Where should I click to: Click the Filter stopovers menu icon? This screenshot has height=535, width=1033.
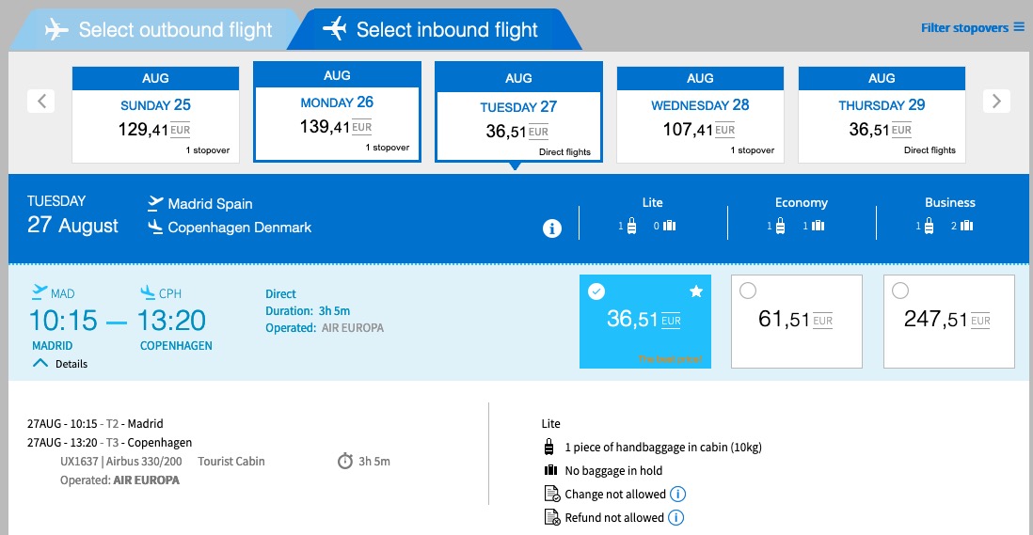click(1019, 27)
